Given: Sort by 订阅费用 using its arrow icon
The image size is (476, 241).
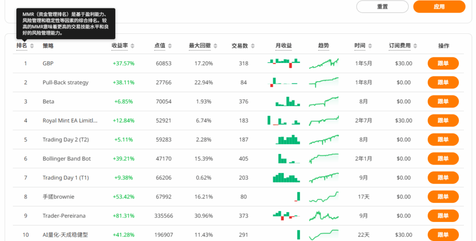Looking at the screenshot, I should click(x=415, y=46).
